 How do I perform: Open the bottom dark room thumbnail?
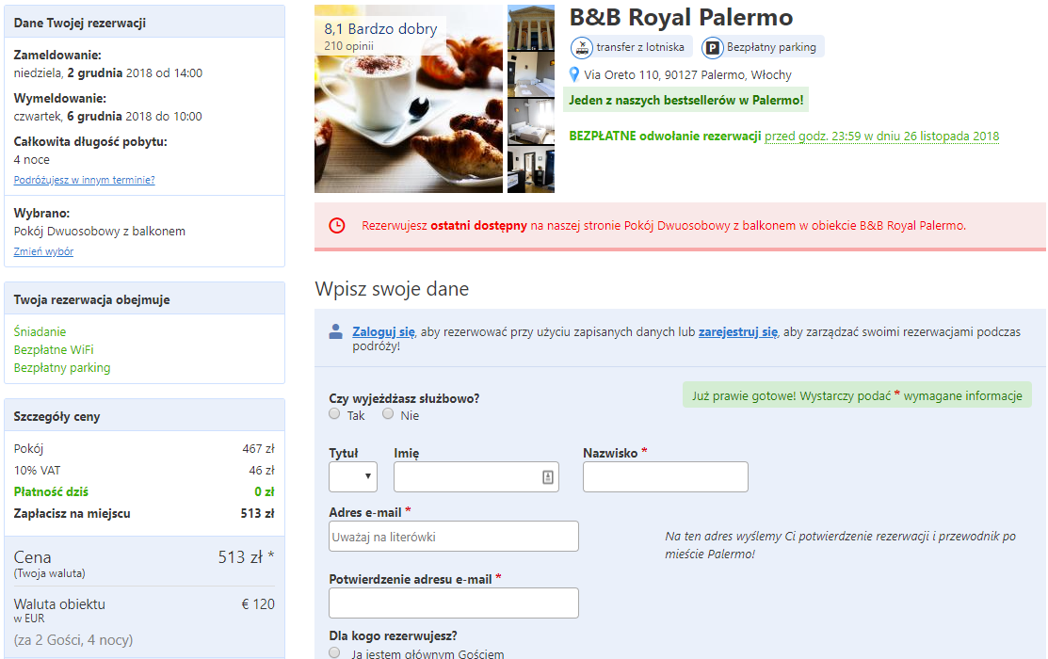[531, 169]
